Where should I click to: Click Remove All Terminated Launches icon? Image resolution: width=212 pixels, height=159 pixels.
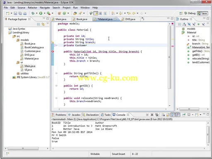pyautogui.click(x=157, y=115)
